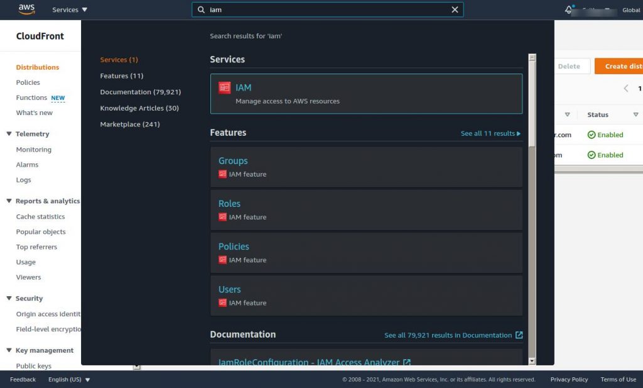The height and width of the screenshot is (388, 643).
Task: Click the IAM icon under Policies result
Action: click(x=222, y=260)
